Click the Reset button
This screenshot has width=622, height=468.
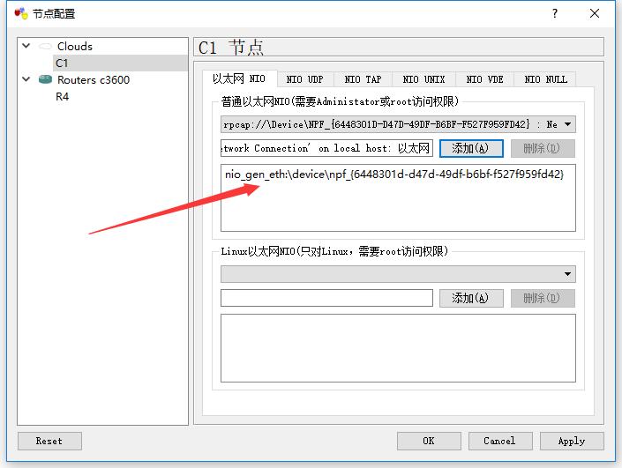pyautogui.click(x=49, y=441)
